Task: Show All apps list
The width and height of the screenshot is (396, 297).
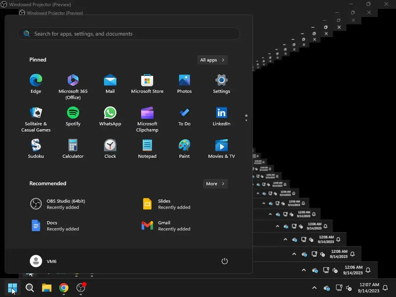Action: click(x=212, y=60)
